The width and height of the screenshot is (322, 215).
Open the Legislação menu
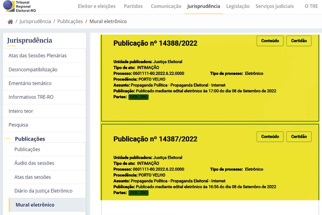coord(238,6)
